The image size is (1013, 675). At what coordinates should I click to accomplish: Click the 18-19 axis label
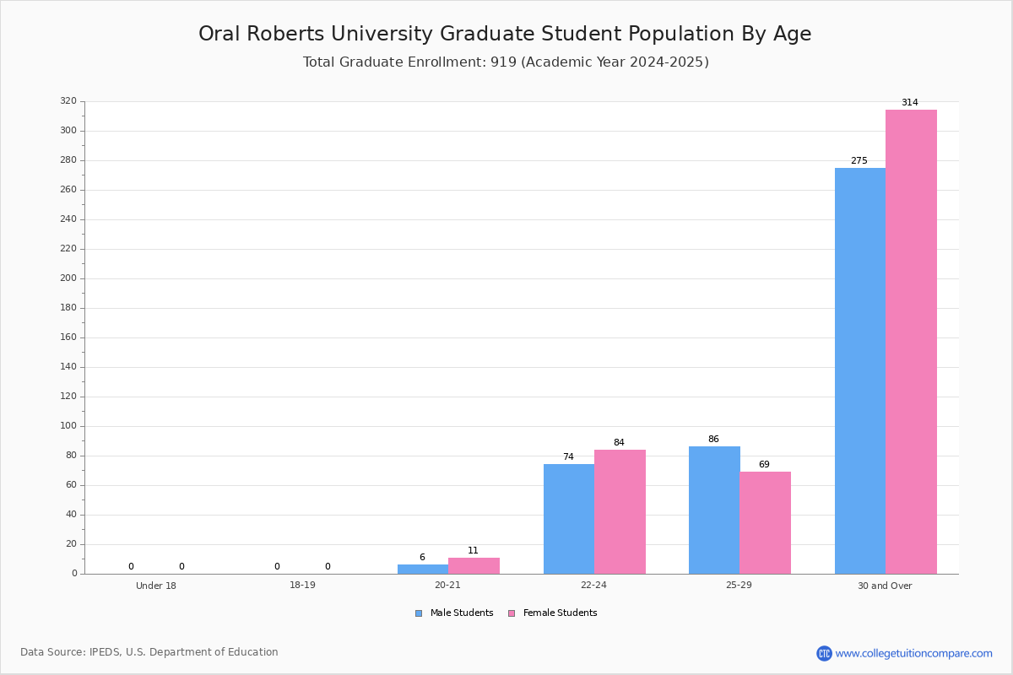[302, 586]
